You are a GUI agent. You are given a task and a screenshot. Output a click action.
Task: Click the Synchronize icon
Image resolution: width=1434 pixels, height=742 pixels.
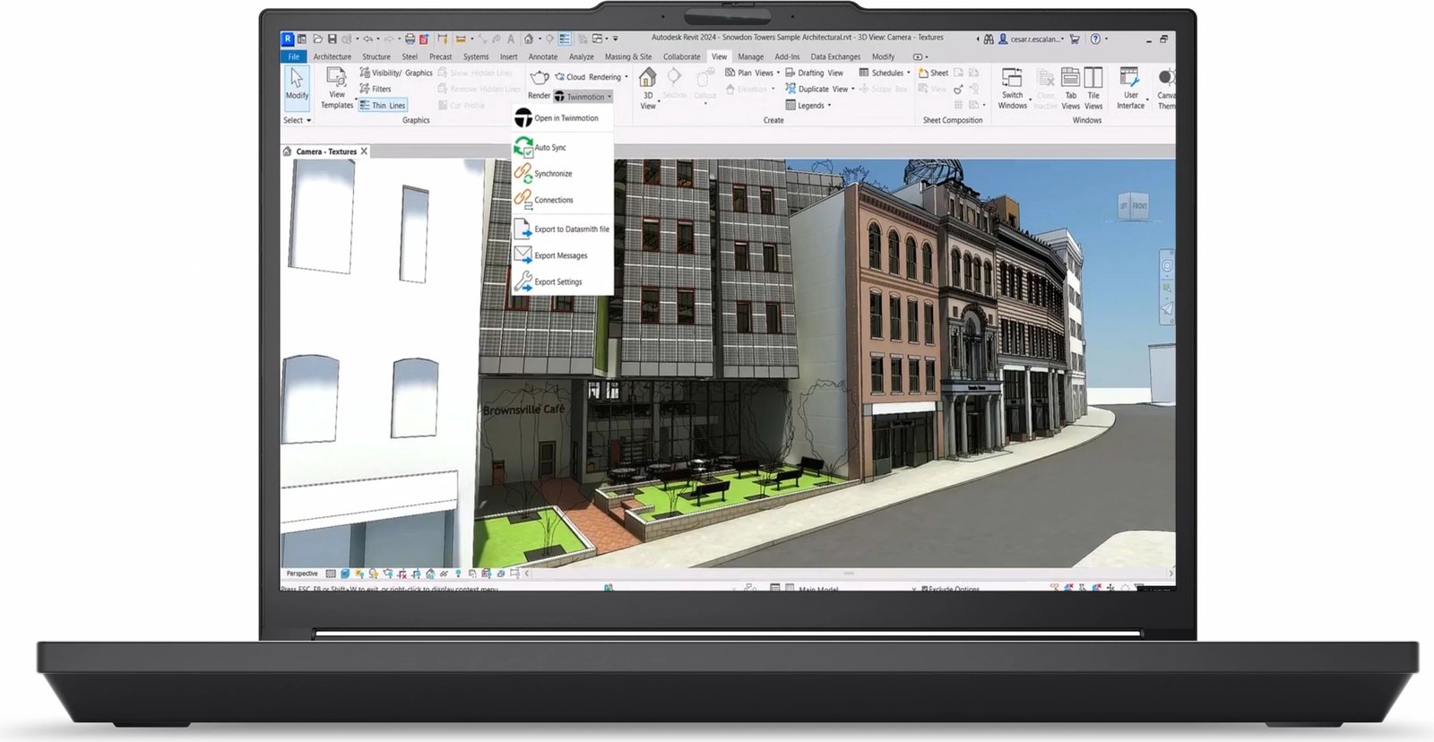(x=523, y=173)
